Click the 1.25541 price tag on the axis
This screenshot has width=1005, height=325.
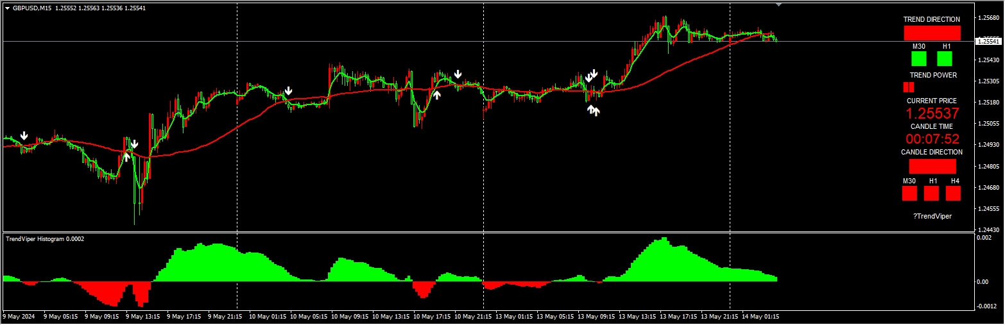(988, 41)
